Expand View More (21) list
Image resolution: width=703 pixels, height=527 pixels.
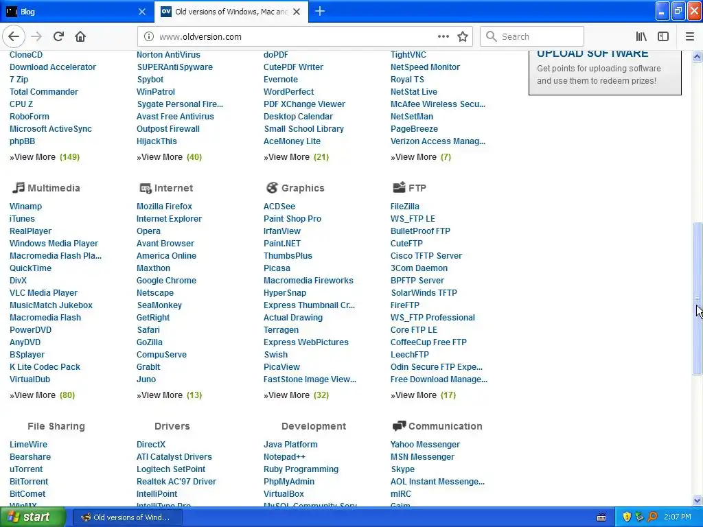coord(296,157)
